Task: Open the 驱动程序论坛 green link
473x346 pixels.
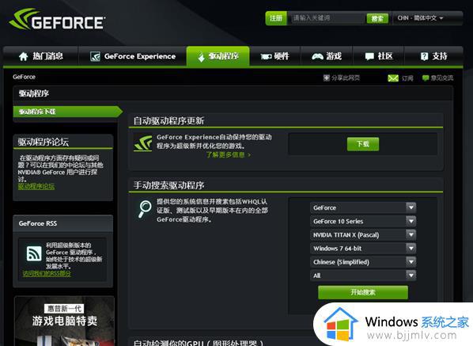Action: pyautogui.click(x=36, y=187)
